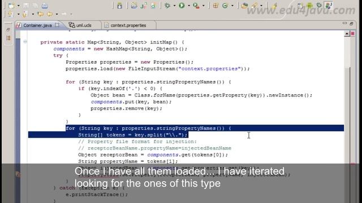
Task: Open the Back history dropdown arrow
Action: tap(57, 14)
